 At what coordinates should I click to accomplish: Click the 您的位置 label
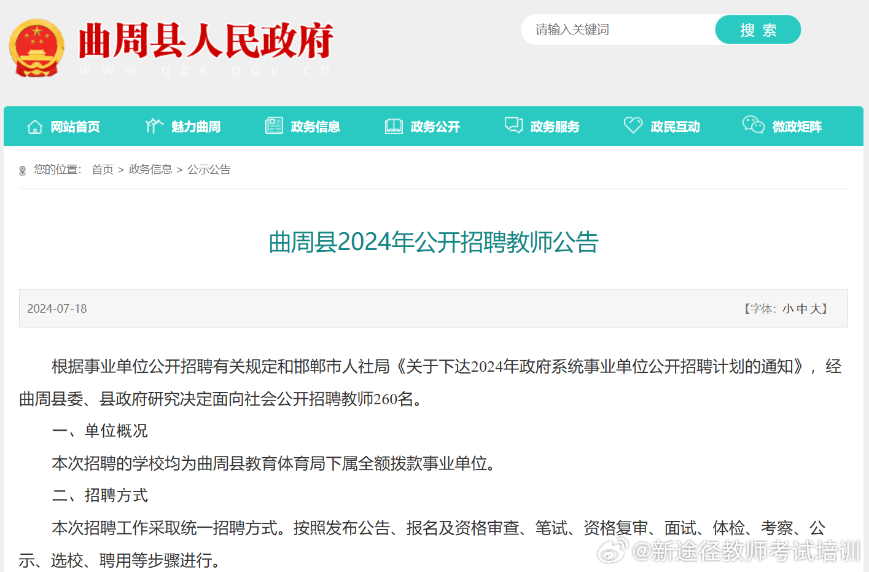click(58, 170)
